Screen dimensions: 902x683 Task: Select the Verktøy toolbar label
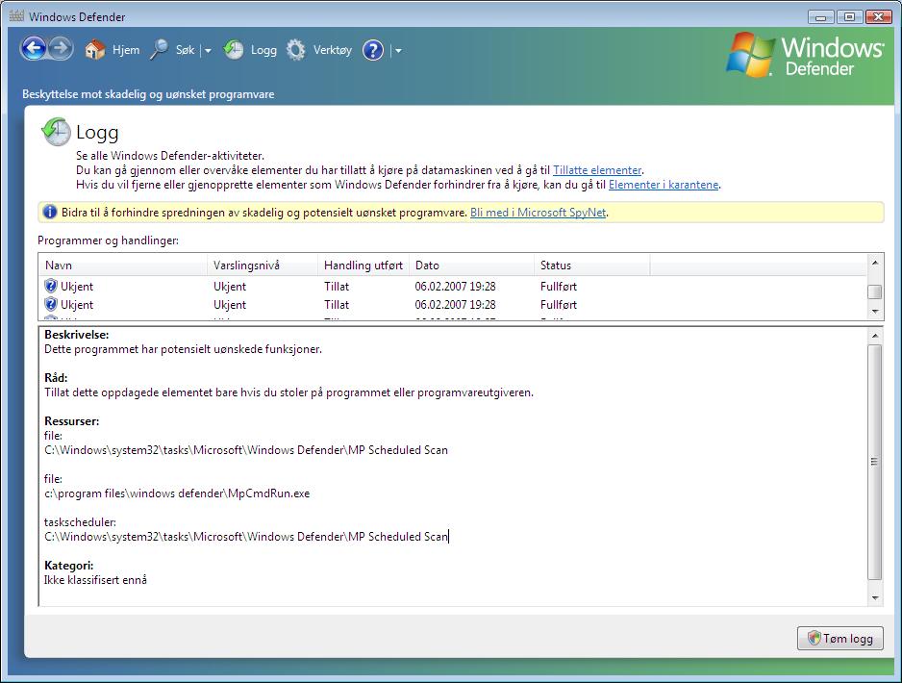click(333, 50)
